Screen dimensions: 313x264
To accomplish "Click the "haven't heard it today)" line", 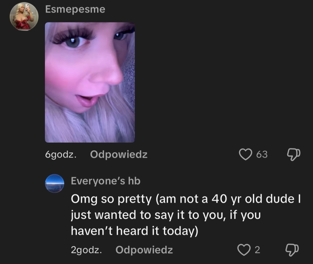I will (134, 231).
